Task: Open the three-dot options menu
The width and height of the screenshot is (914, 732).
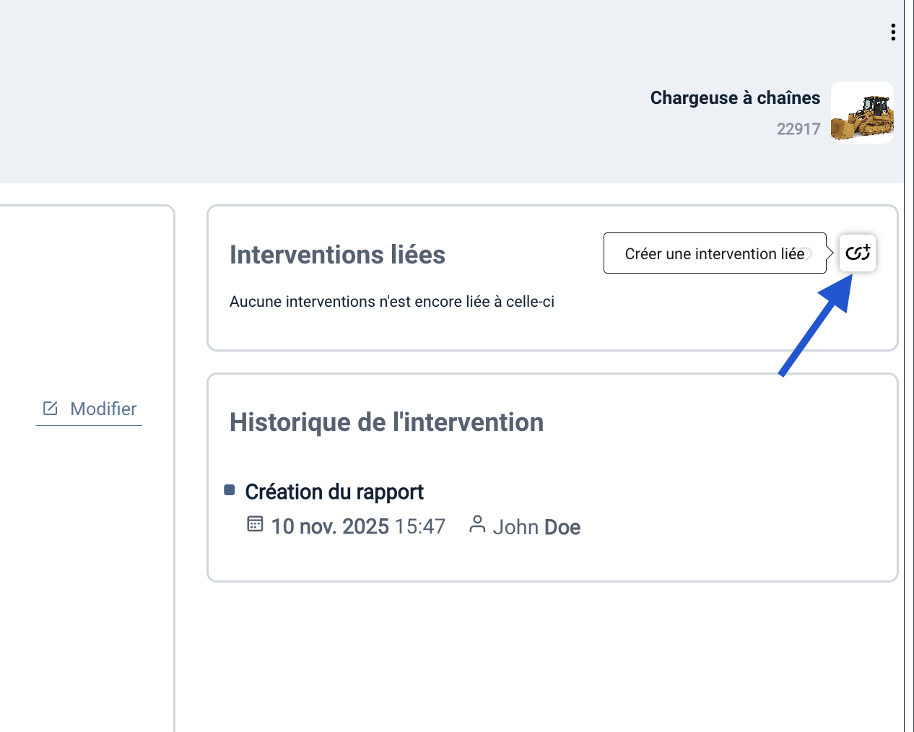Action: [893, 32]
